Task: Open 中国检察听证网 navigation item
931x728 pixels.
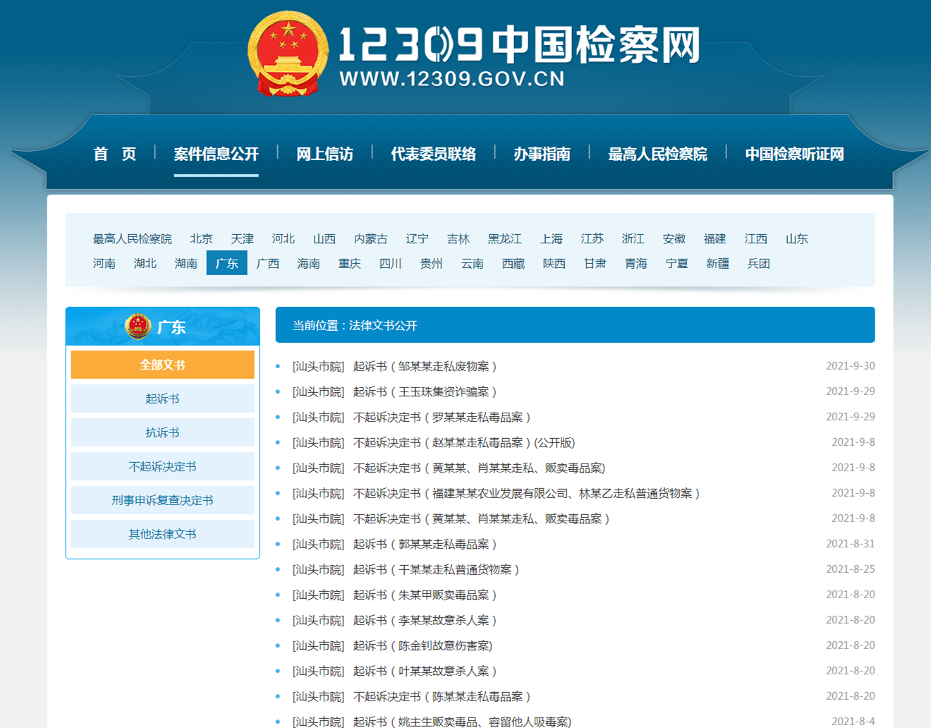Action: [x=794, y=154]
